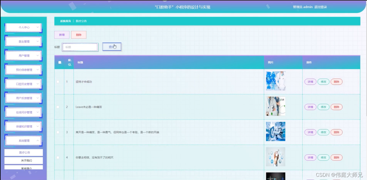The width and height of the screenshot is (367, 180).
Task: Select the 关于我们 submenu item
Action: (24, 161)
